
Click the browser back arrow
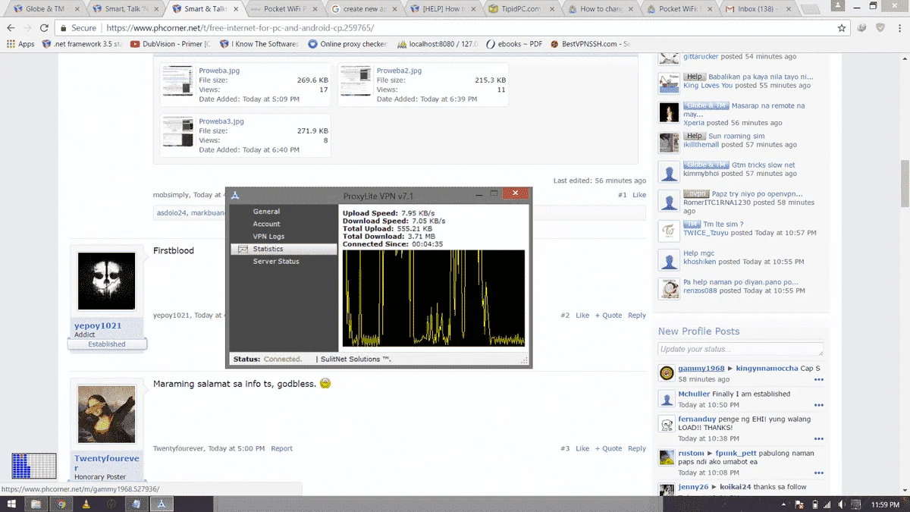11,27
